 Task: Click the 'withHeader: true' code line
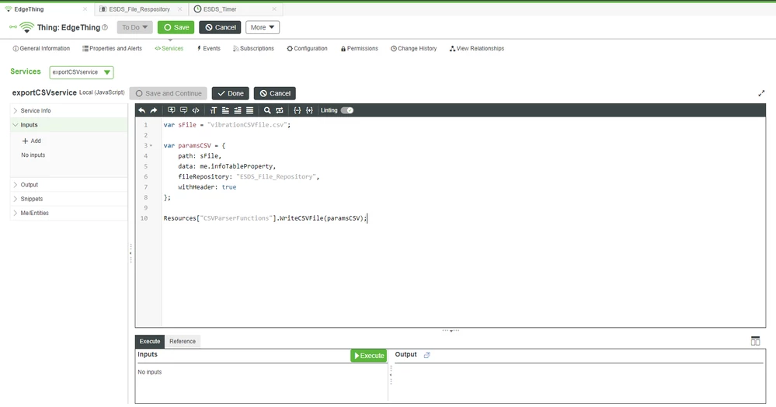tap(207, 187)
